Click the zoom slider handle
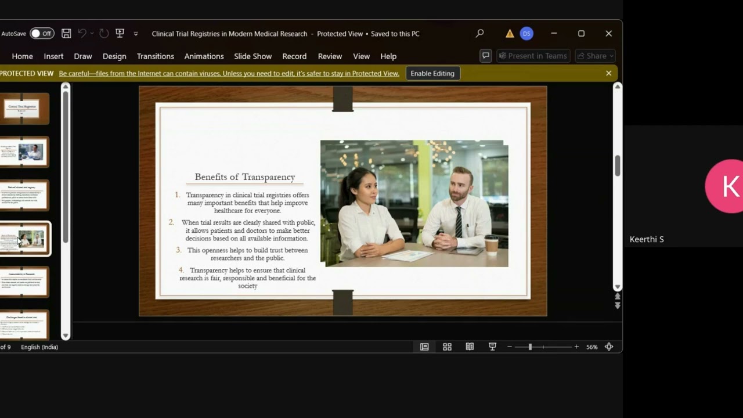 530,347
